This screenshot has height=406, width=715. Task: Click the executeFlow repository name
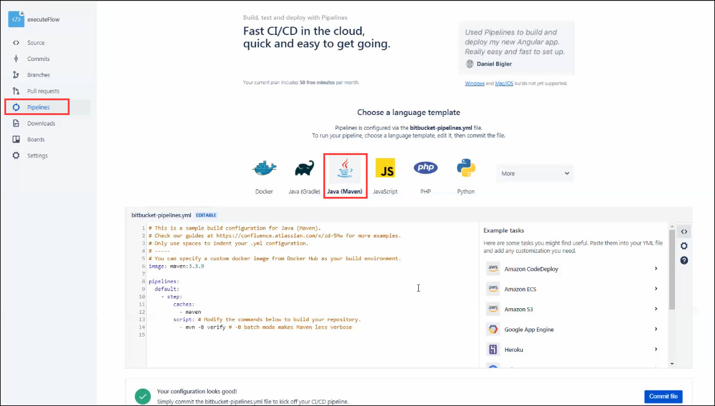pyautogui.click(x=43, y=19)
